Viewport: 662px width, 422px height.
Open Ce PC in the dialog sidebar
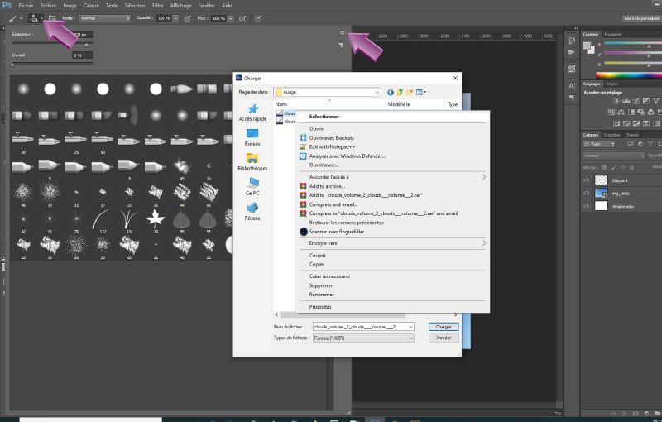pos(252,182)
